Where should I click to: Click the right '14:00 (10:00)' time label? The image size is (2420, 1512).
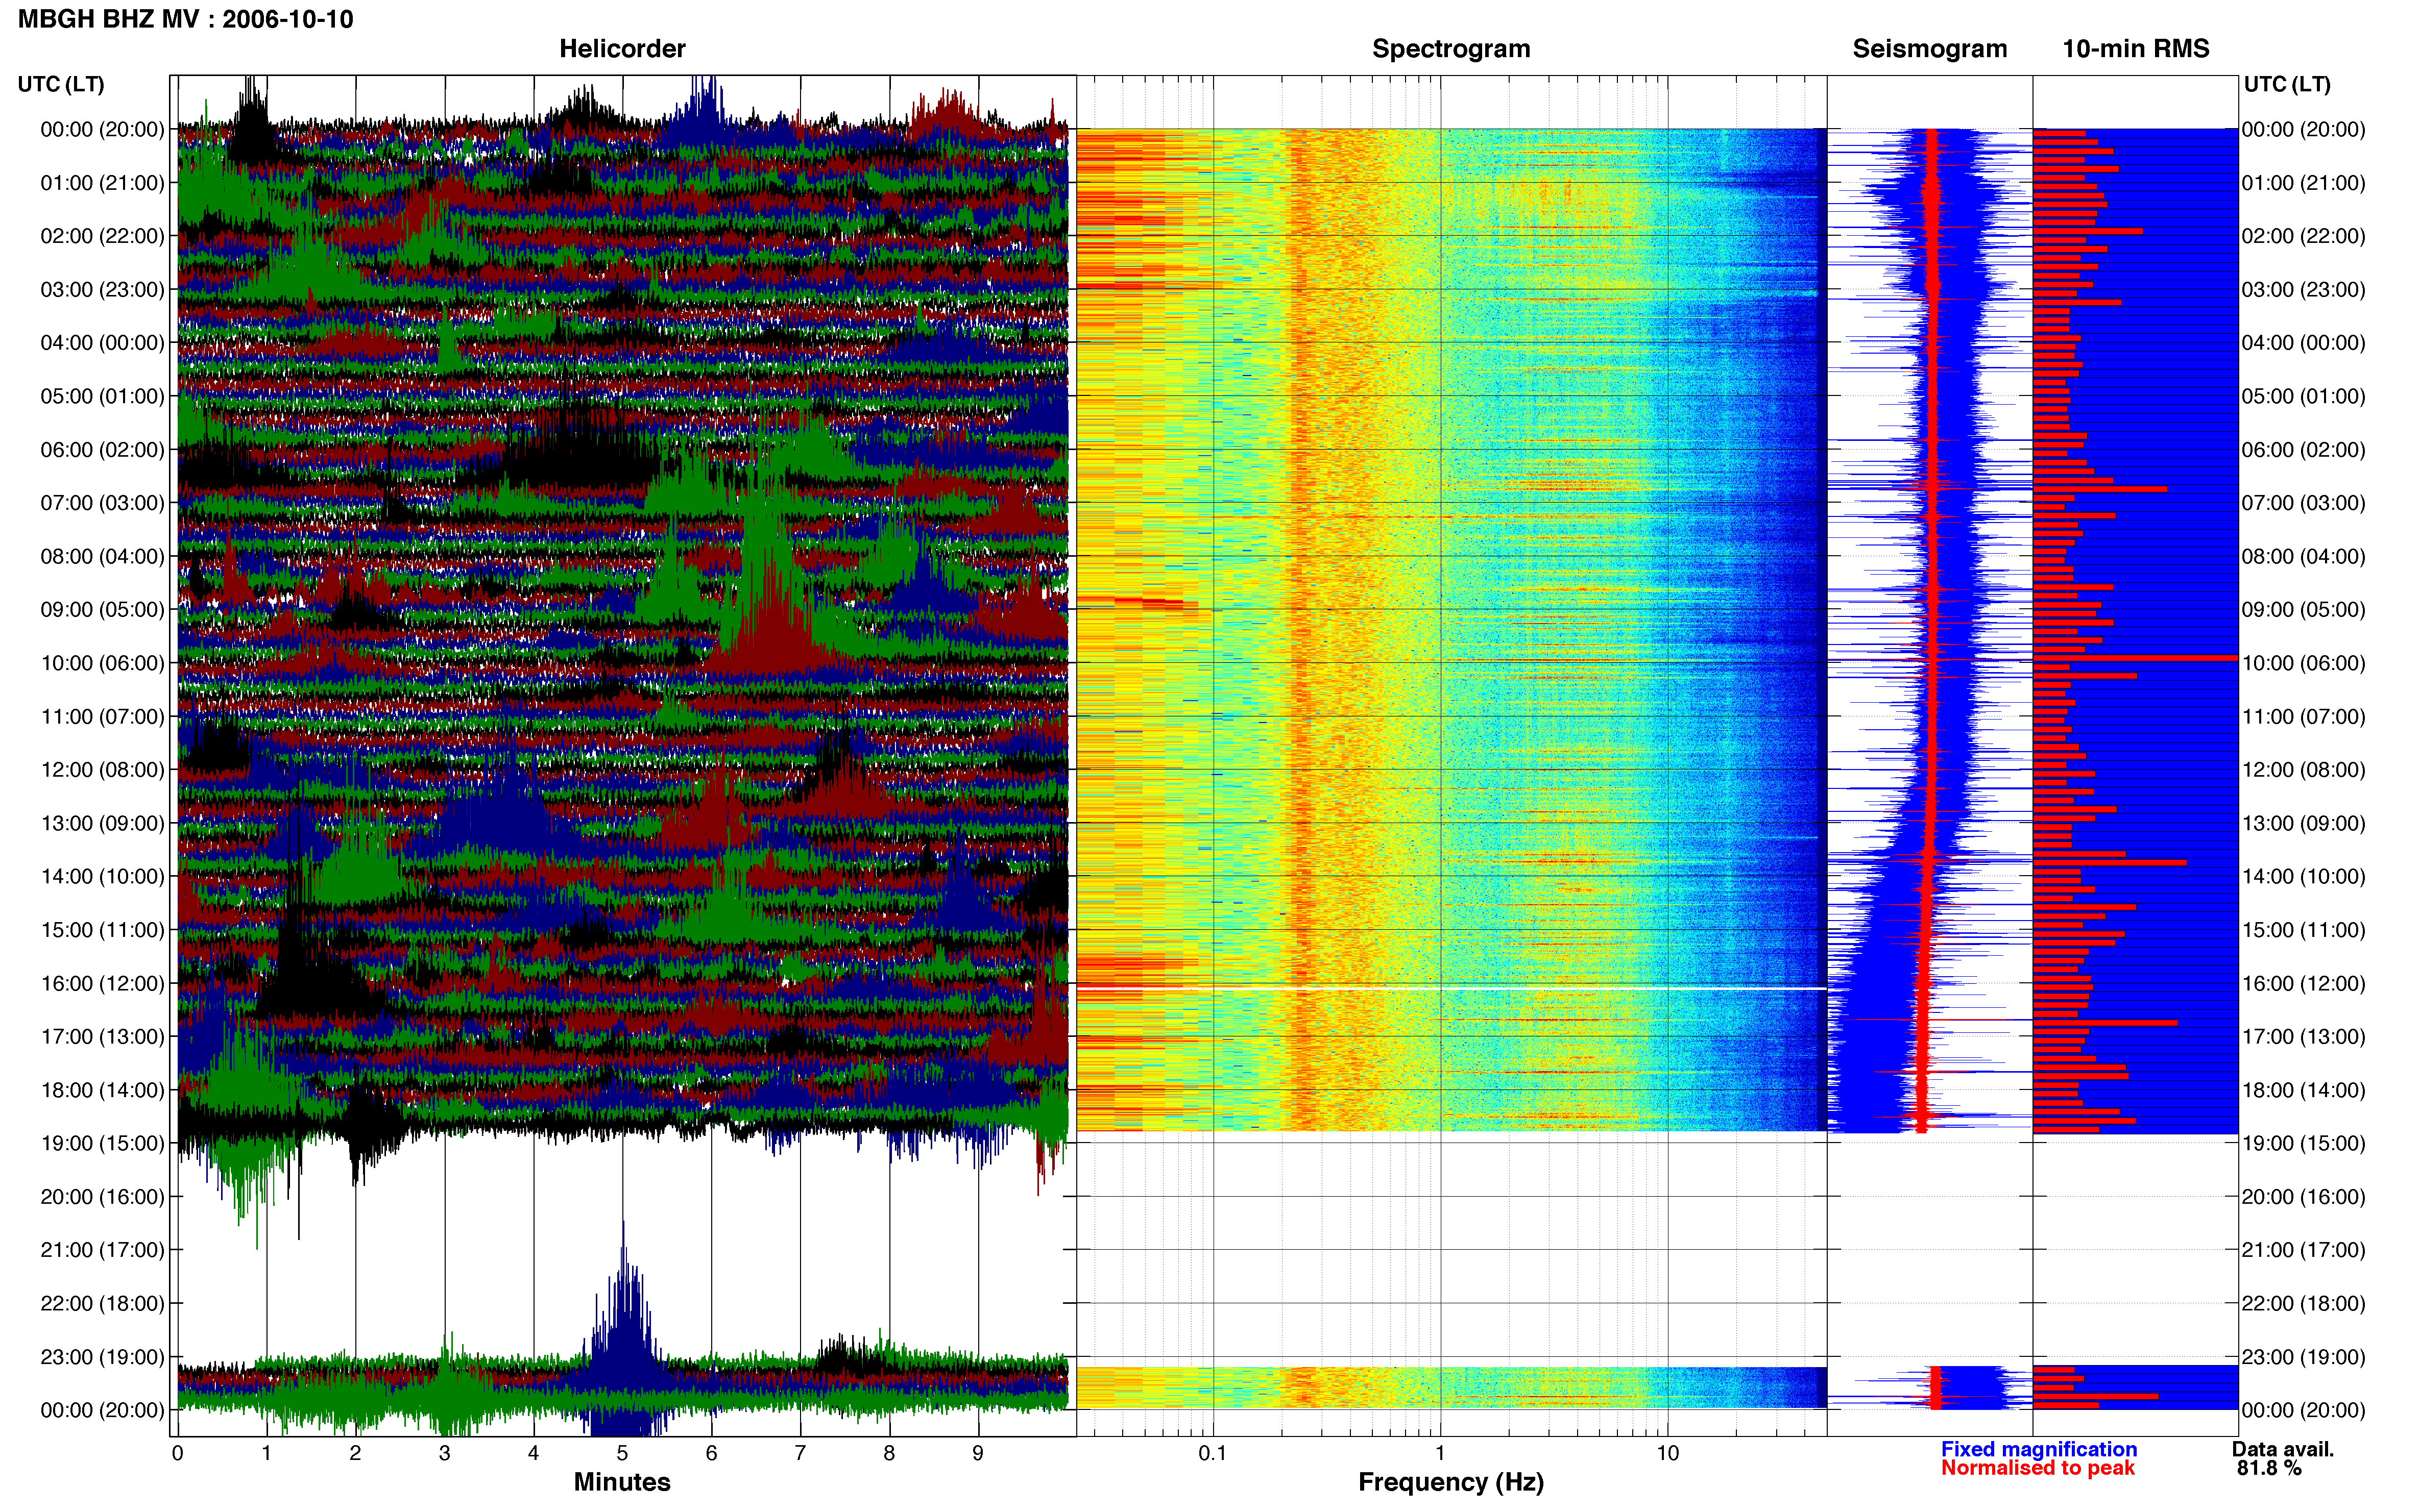[2304, 877]
